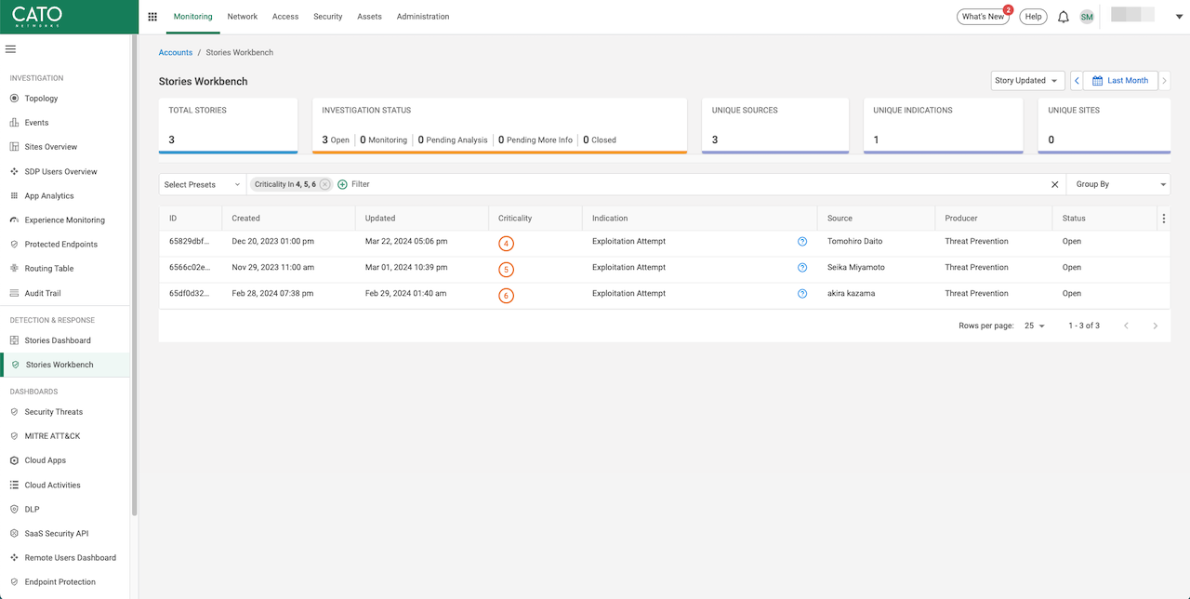This screenshot has width=1190, height=599.
Task: Open the Assets tab
Action: (369, 17)
